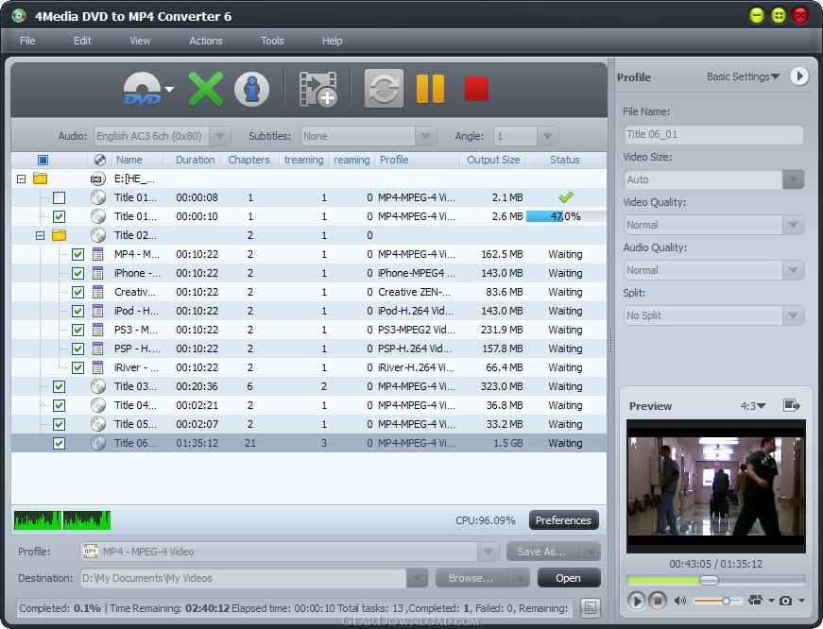Screen dimensions: 823x629
Task: Click the preview snapshot camera icon
Action: (x=785, y=601)
